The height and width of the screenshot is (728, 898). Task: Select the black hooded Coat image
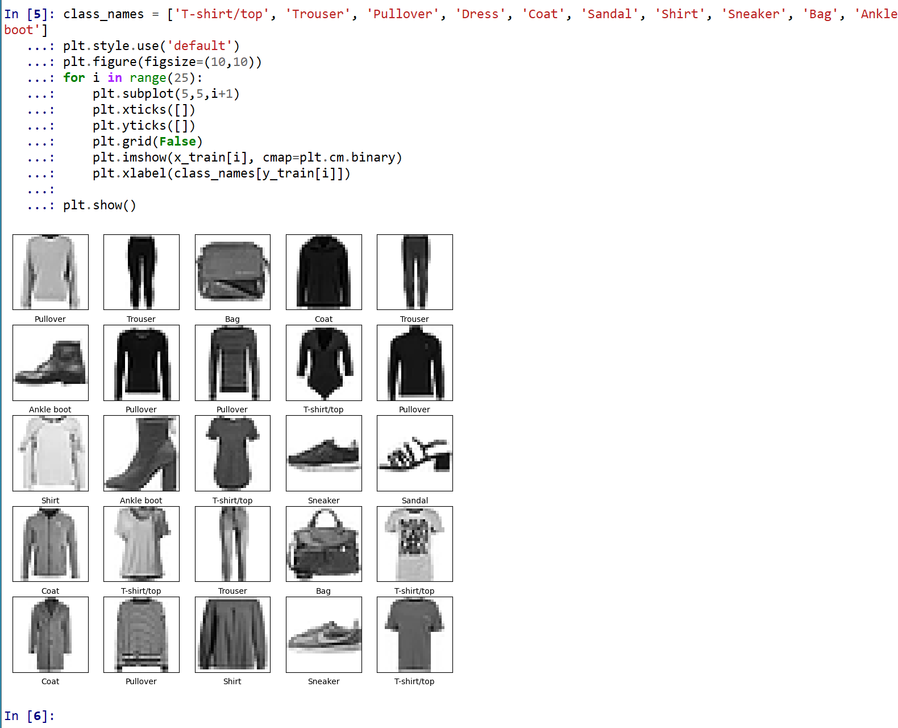point(324,272)
